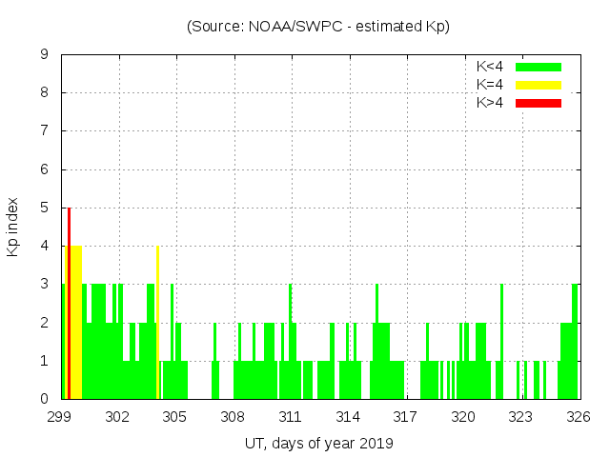610x457 pixels.
Task: Click the x-axis tick label 326
Action: tap(579, 417)
